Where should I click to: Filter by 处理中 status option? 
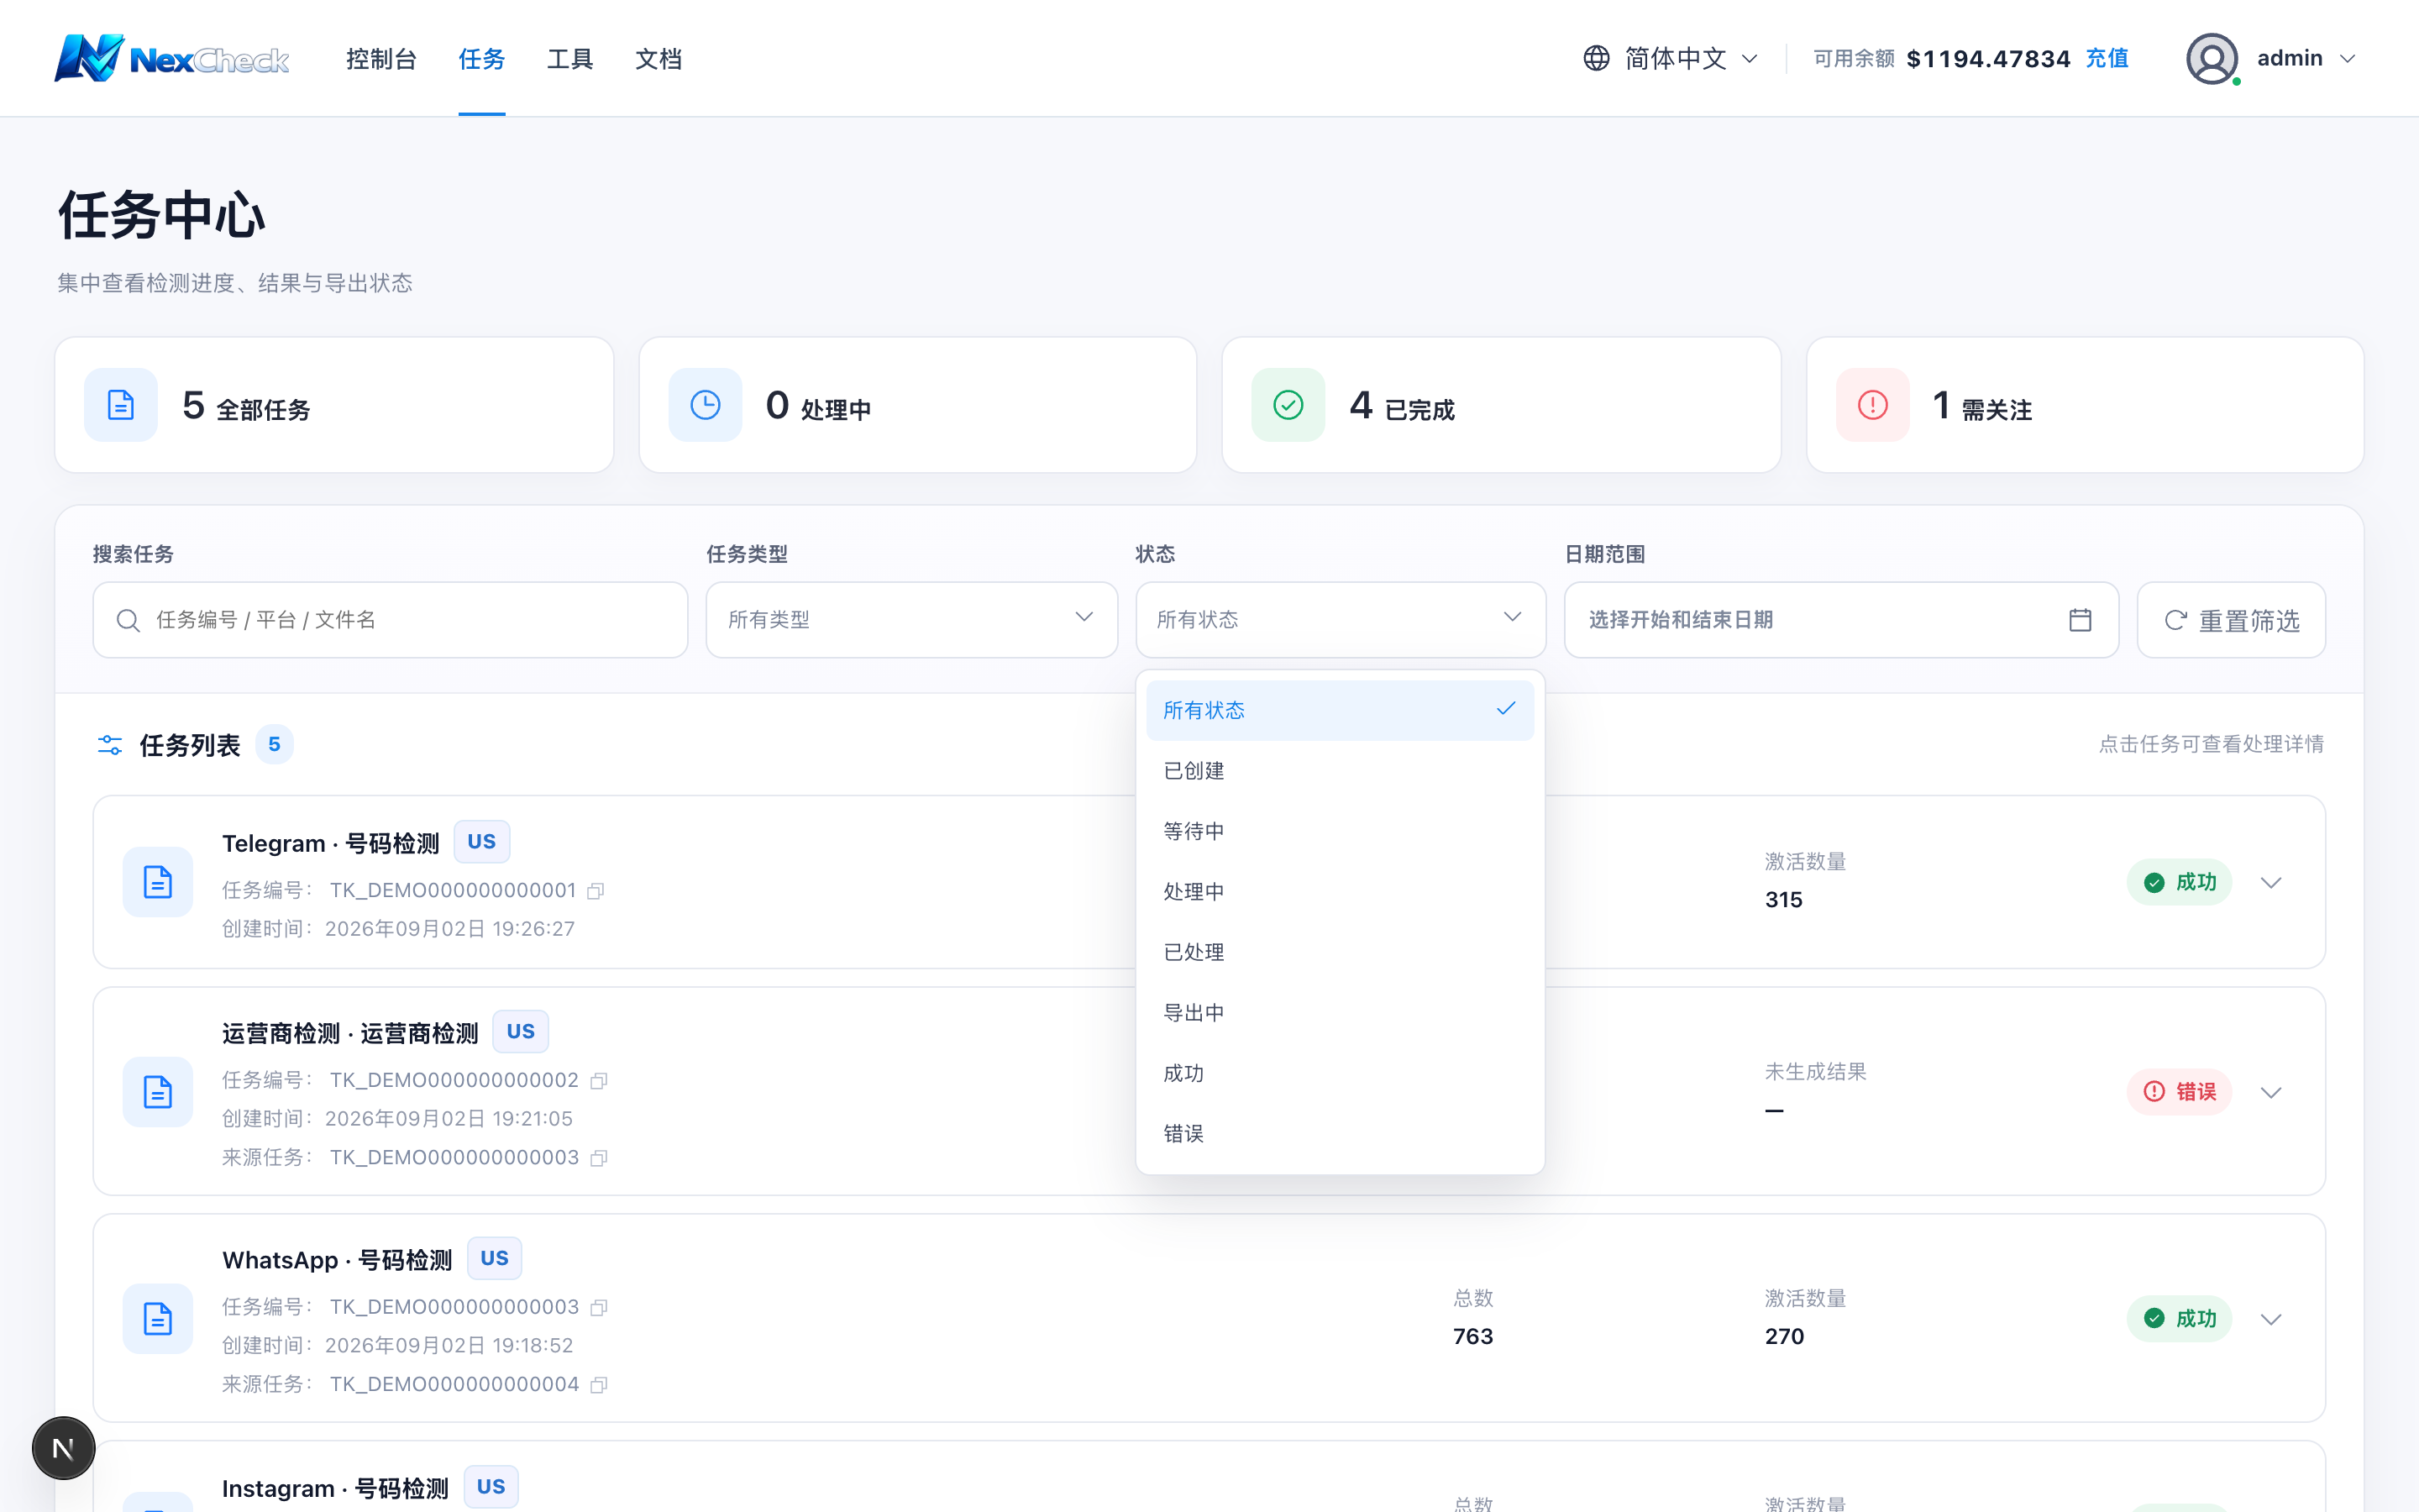pos(1341,892)
